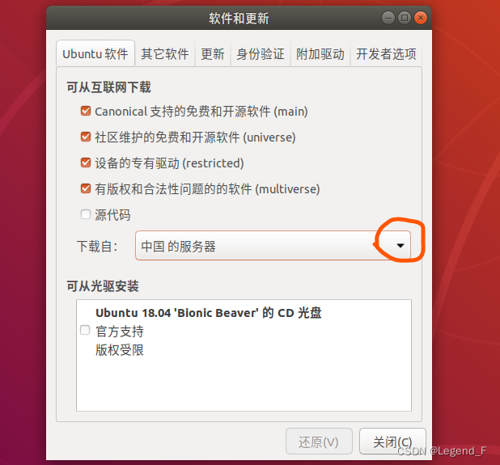The image size is (500, 465).
Task: Uncheck the multiverse software checkbox
Action: [x=86, y=188]
